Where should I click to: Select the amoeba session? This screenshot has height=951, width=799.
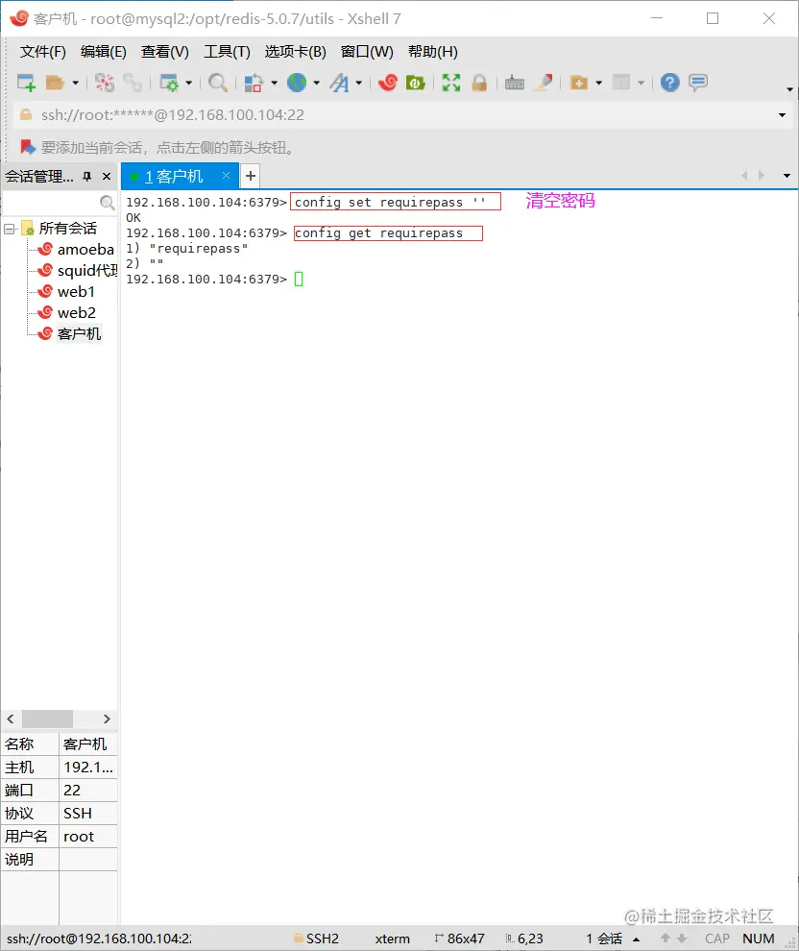coord(76,249)
